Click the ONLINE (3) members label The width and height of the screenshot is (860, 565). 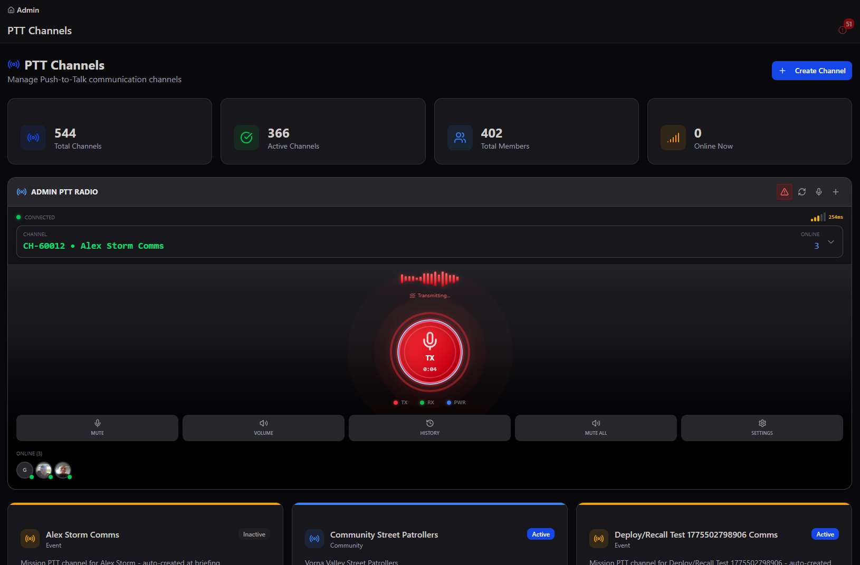click(x=29, y=453)
